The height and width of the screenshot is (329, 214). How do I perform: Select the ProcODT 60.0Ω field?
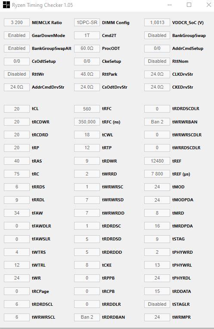(x=87, y=49)
